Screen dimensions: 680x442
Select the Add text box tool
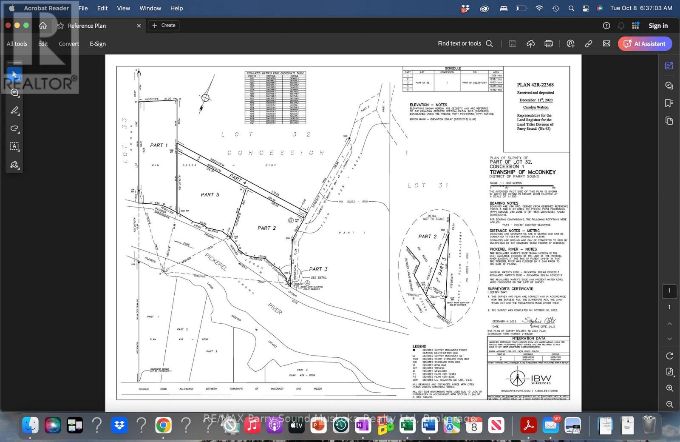(x=14, y=146)
